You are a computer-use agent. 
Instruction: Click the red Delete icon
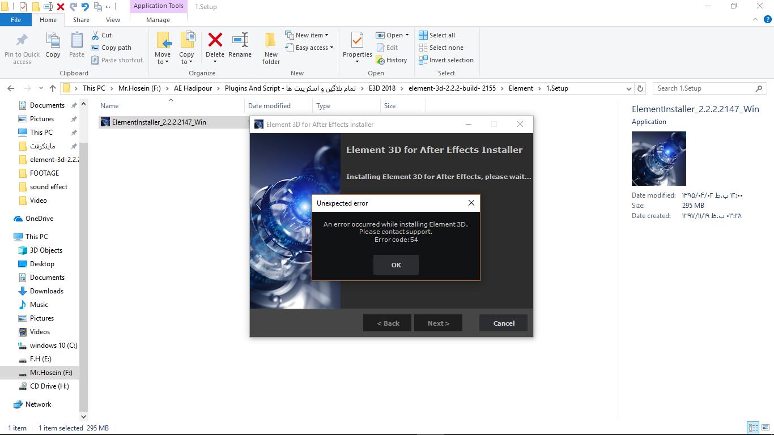pyautogui.click(x=215, y=41)
